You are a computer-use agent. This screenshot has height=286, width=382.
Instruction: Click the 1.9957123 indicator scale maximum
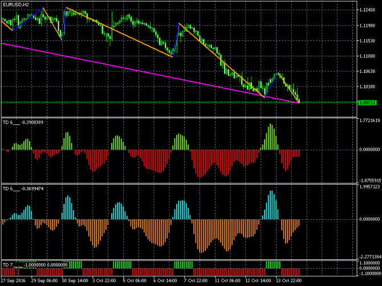point(369,187)
